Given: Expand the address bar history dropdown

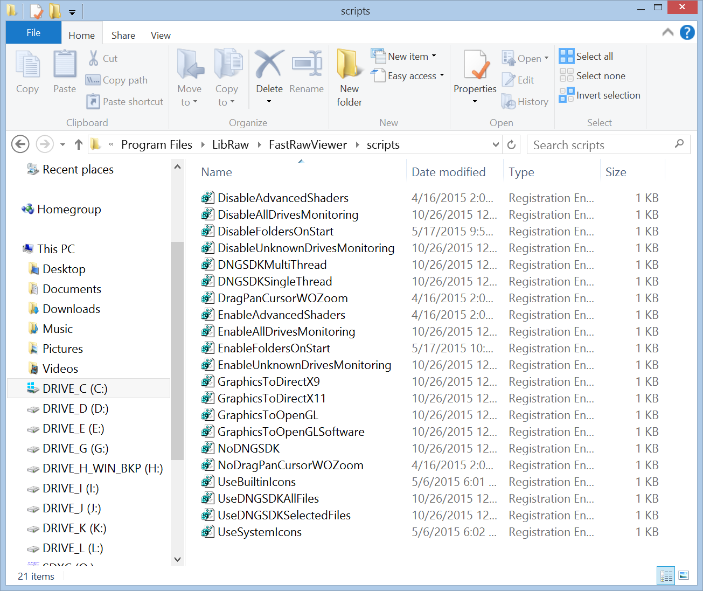Looking at the screenshot, I should click(x=496, y=145).
